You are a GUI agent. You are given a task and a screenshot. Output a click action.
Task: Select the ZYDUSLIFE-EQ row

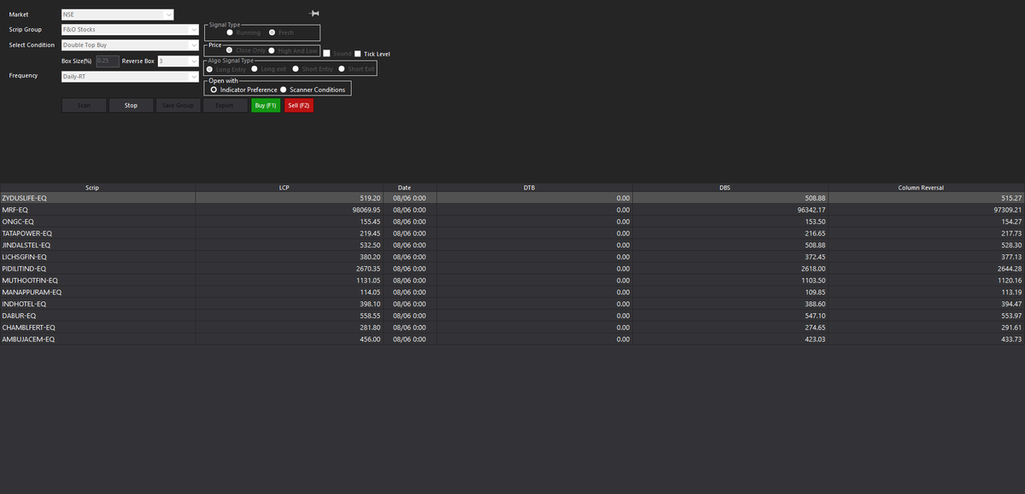tap(512, 198)
